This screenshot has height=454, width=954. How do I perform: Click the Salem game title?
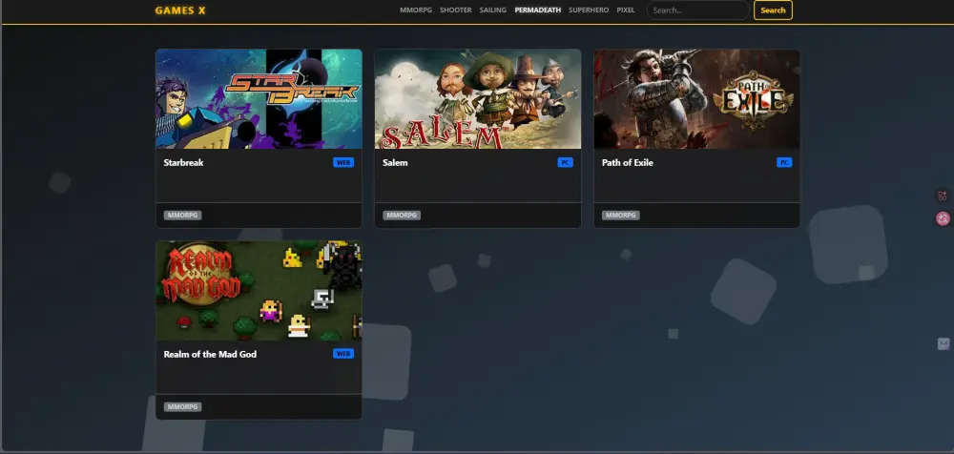coord(395,162)
